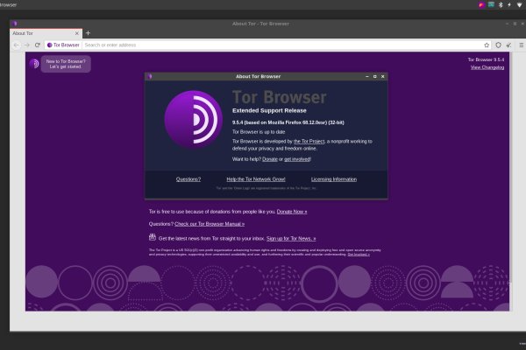This screenshot has height=350, width=526.
Task: Reload the current page
Action: point(37,45)
